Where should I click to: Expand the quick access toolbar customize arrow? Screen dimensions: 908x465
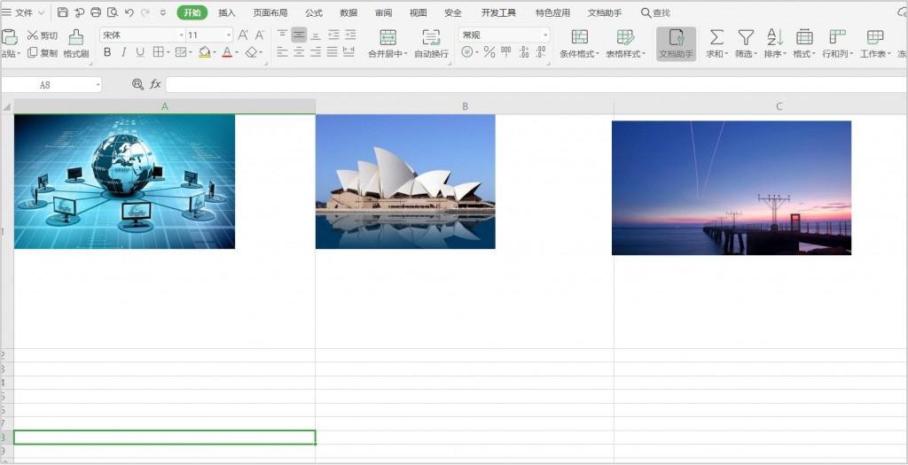click(x=163, y=12)
